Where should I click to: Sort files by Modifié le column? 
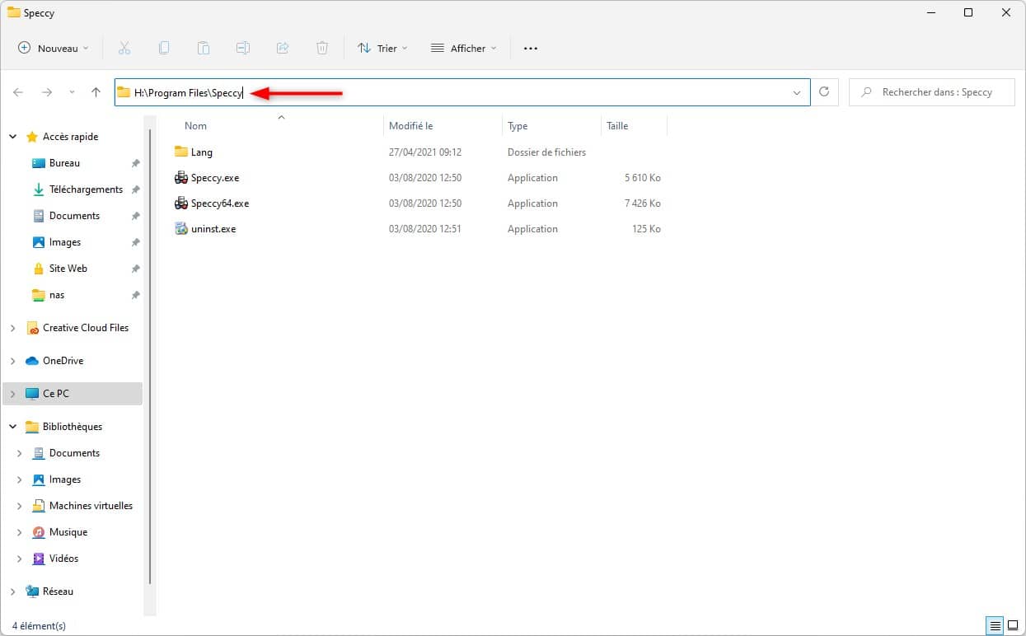(x=410, y=126)
